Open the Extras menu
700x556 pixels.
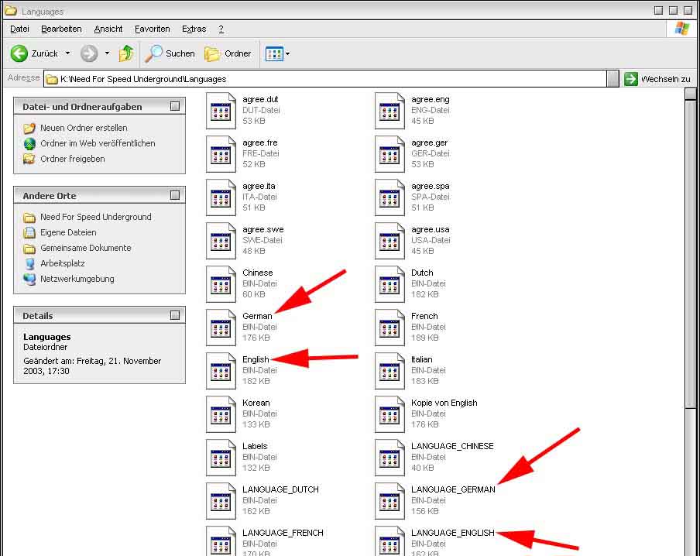[x=194, y=29]
